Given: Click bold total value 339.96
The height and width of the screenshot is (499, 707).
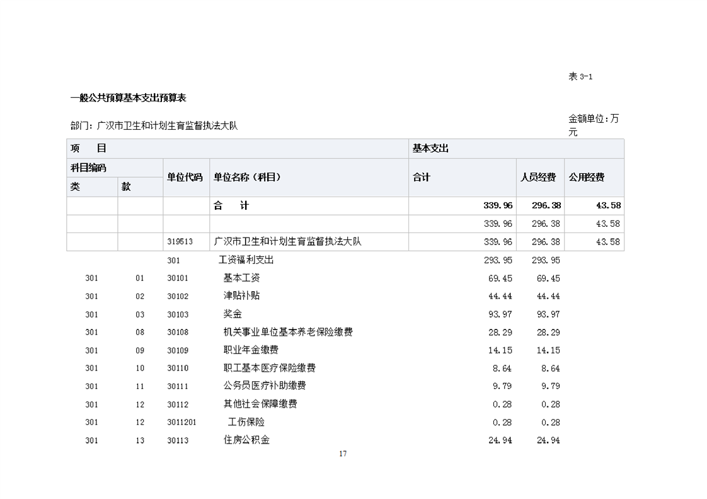Looking at the screenshot, I should 498,205.
